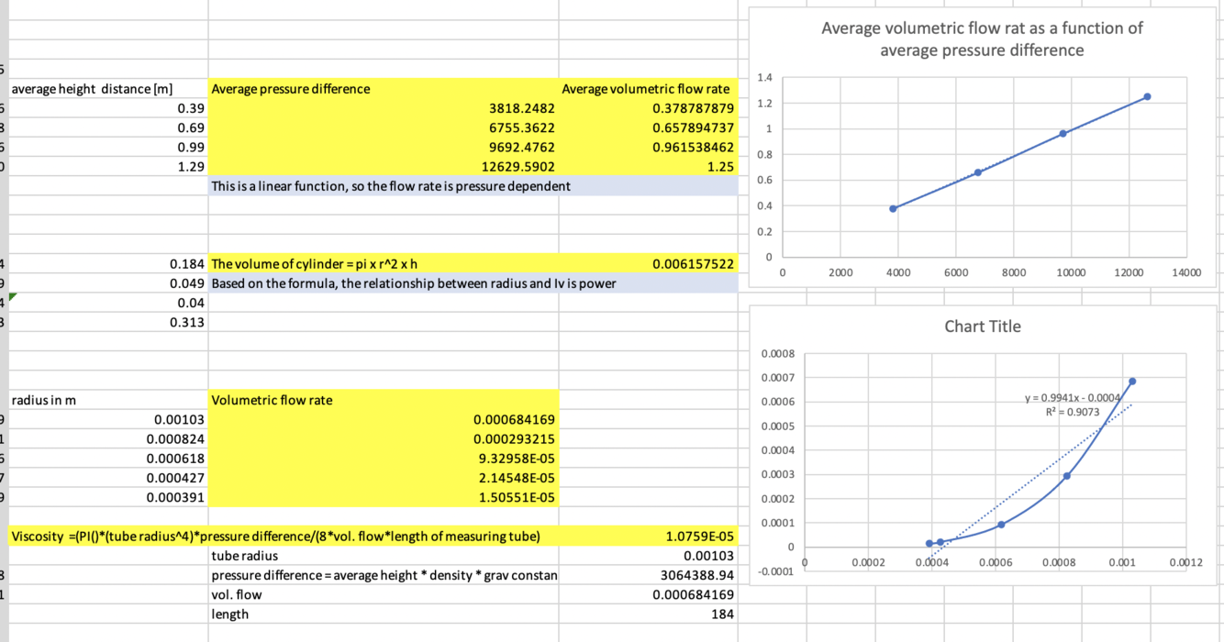The height and width of the screenshot is (642, 1224).
Task: Click cell with value 0.39
Action: 108,108
